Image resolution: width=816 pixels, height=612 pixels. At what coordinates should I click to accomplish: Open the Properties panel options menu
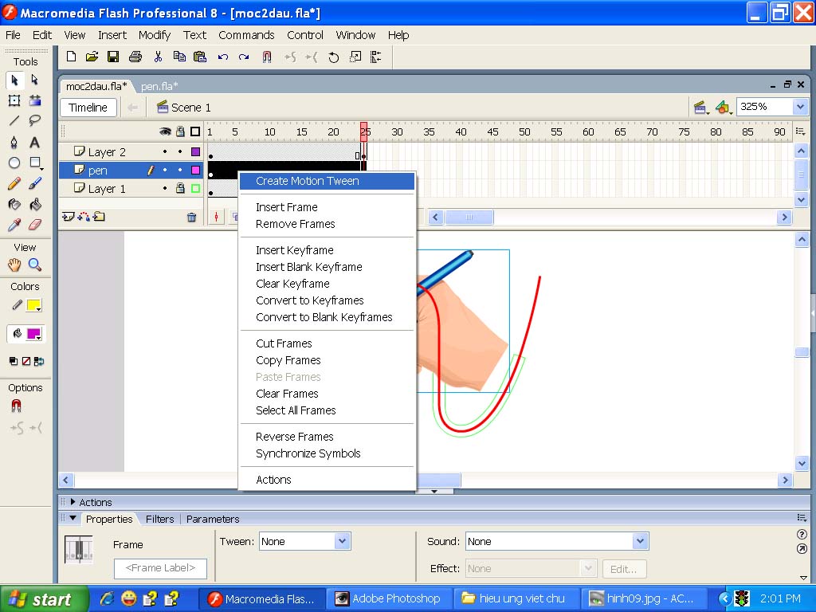pyautogui.click(x=802, y=518)
